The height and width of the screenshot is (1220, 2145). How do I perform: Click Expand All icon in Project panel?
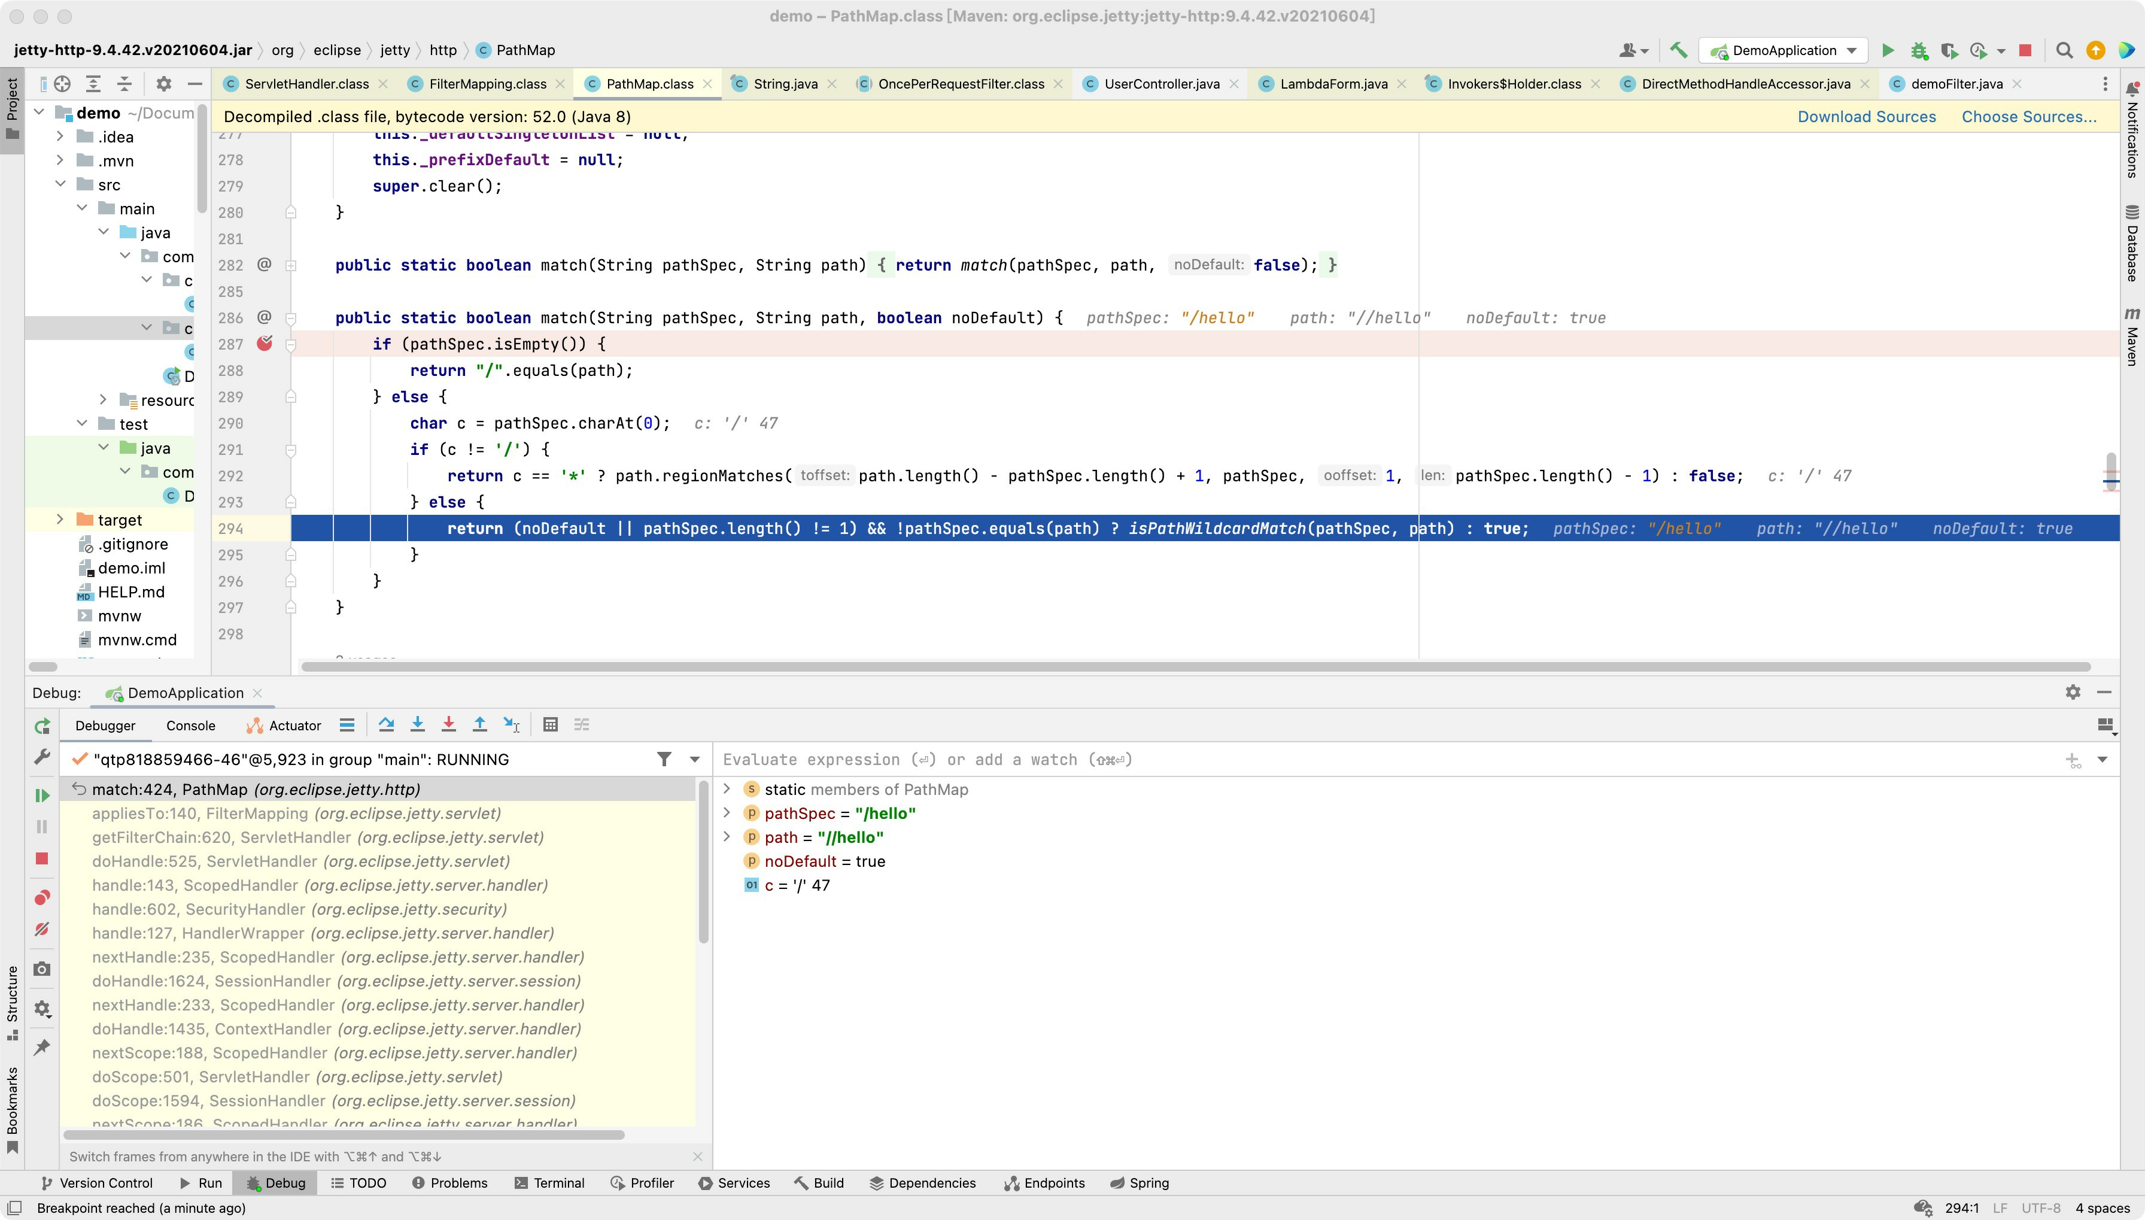(x=93, y=84)
